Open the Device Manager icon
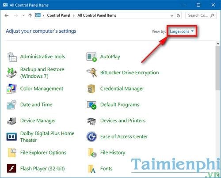The image size is (221, 178). 11,121
